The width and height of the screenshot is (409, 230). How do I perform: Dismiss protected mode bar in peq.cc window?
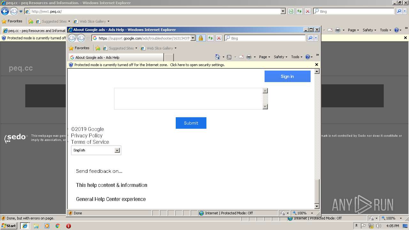405,38
